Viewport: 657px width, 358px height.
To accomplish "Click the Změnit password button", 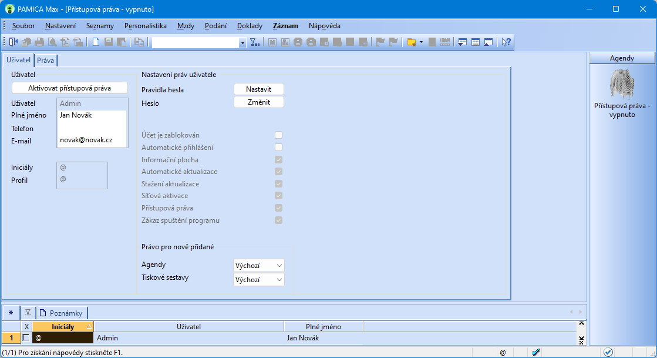I will click(259, 102).
